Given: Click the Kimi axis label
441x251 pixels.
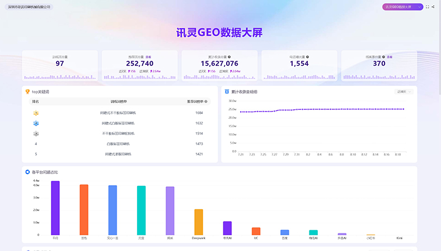Looking at the screenshot, I should tap(400, 238).
